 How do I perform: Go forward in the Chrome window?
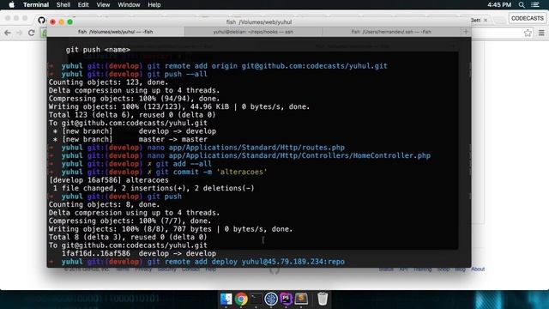(19, 33)
